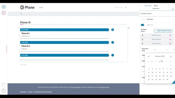Click the timeline block drag handle
The height and width of the screenshot is (98, 175).
pos(18,28)
